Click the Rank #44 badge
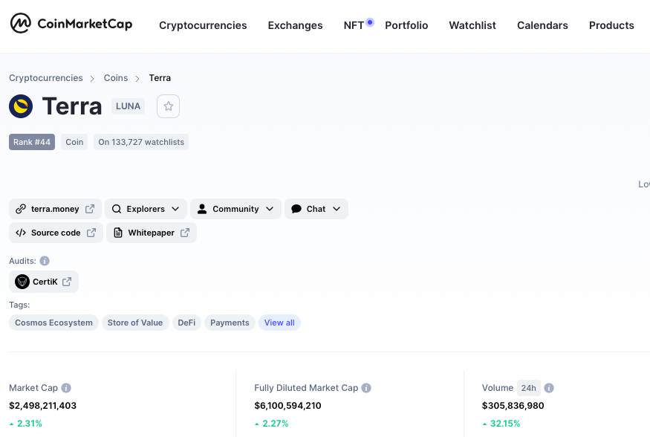 [x=32, y=142]
